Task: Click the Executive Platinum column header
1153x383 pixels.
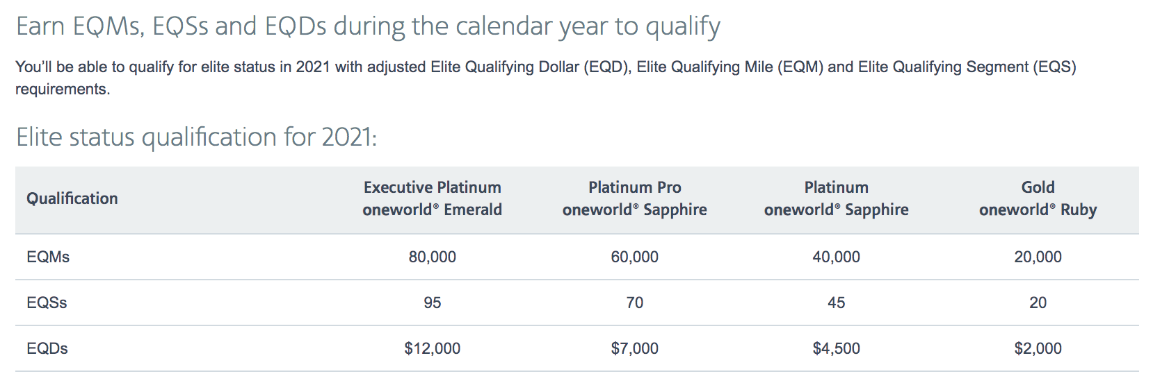Action: click(432, 198)
